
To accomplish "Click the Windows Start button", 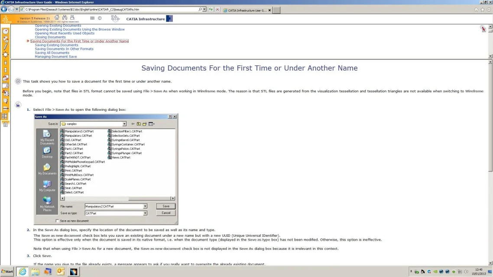I will click(7, 272).
